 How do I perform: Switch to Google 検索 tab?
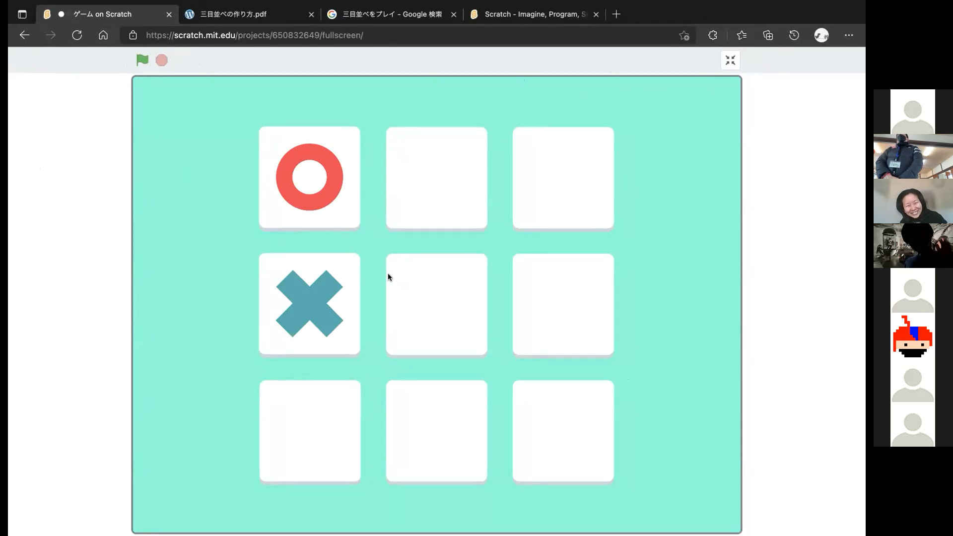coord(392,14)
